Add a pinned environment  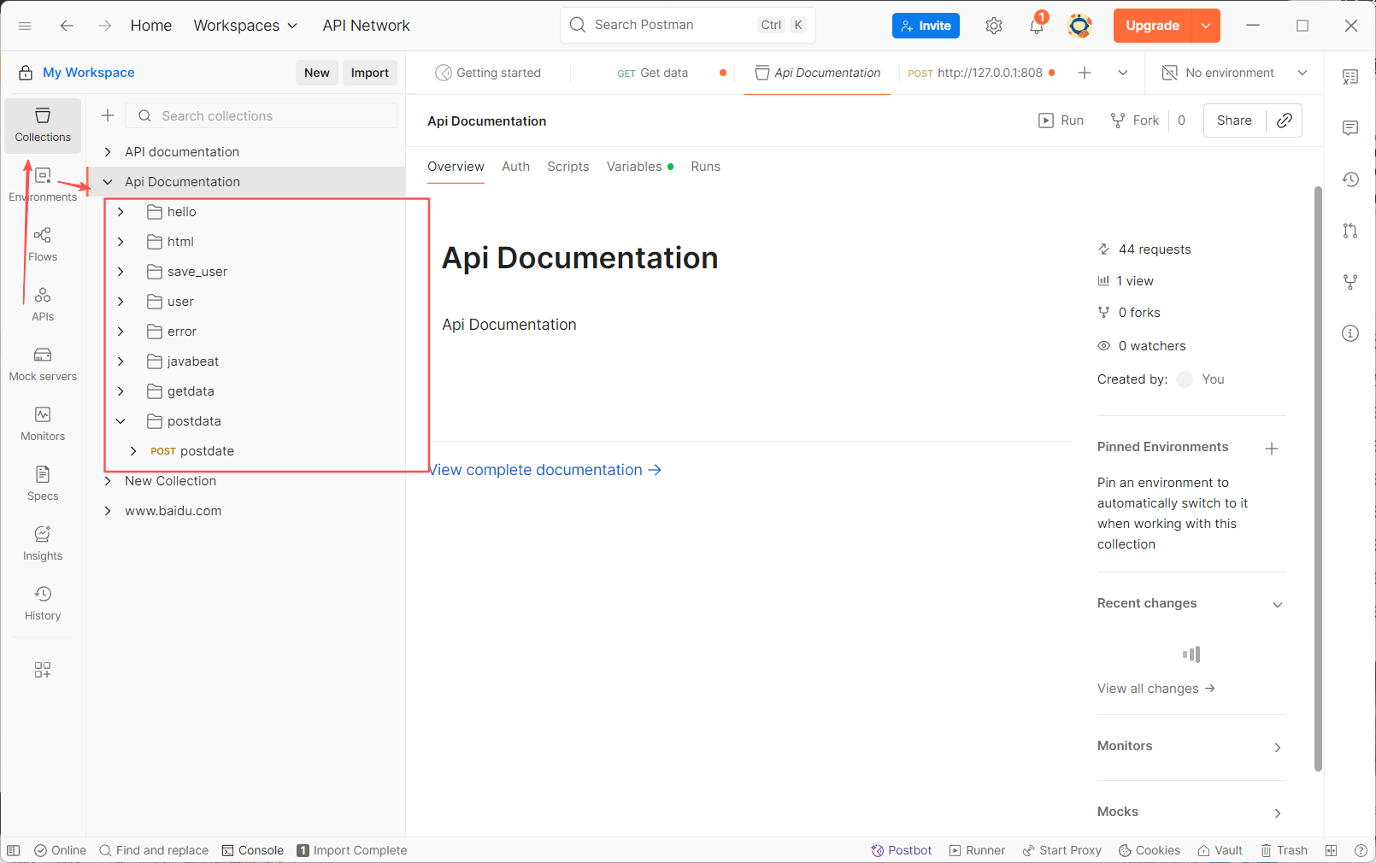click(1272, 449)
